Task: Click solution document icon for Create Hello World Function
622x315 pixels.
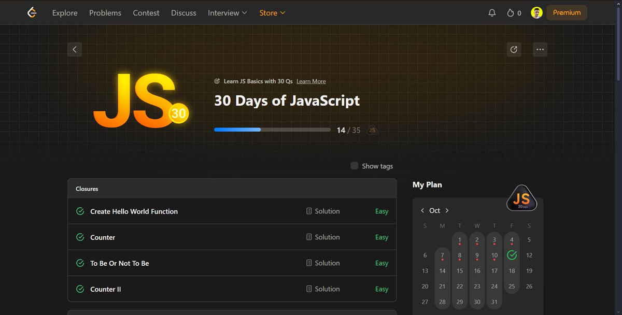Action: coord(309,211)
